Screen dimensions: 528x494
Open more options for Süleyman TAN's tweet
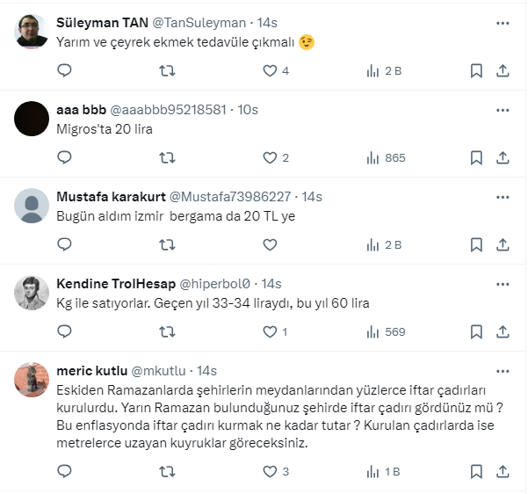[x=503, y=23]
